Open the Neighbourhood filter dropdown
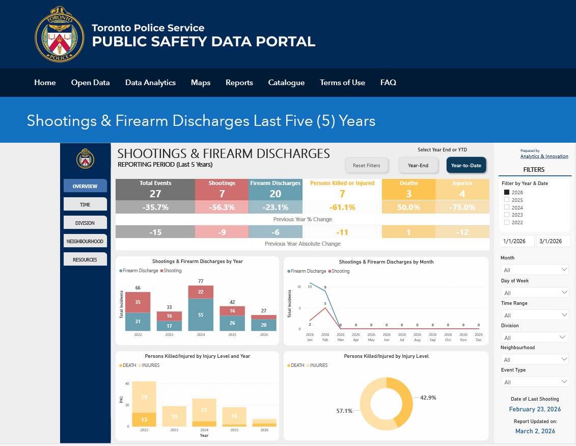 [535, 359]
